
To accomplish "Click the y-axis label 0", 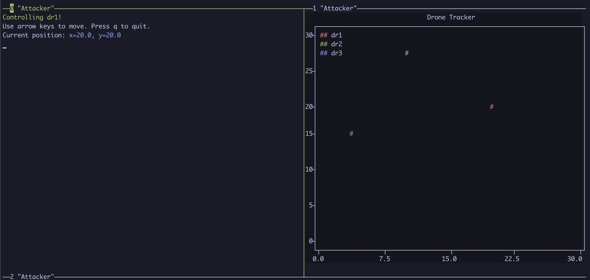I will (x=311, y=241).
